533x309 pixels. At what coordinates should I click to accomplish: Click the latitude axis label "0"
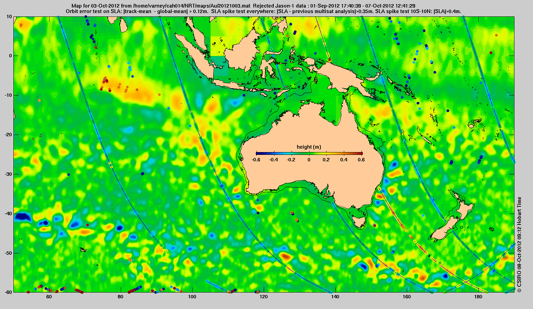tap(11, 56)
